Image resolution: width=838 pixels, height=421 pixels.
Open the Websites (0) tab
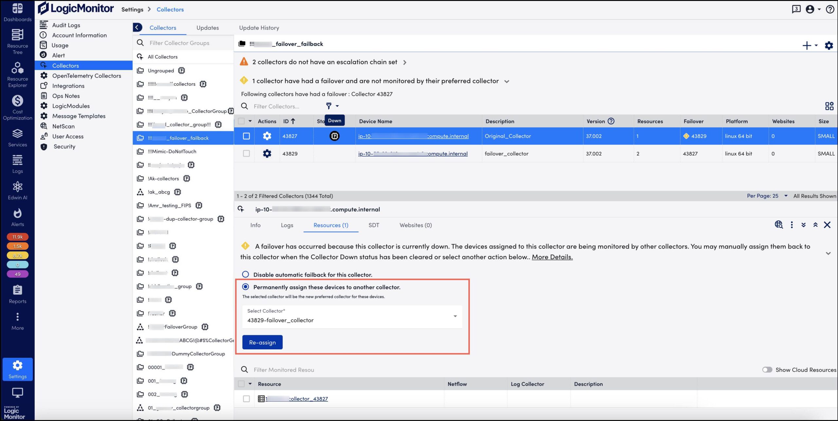click(x=415, y=225)
